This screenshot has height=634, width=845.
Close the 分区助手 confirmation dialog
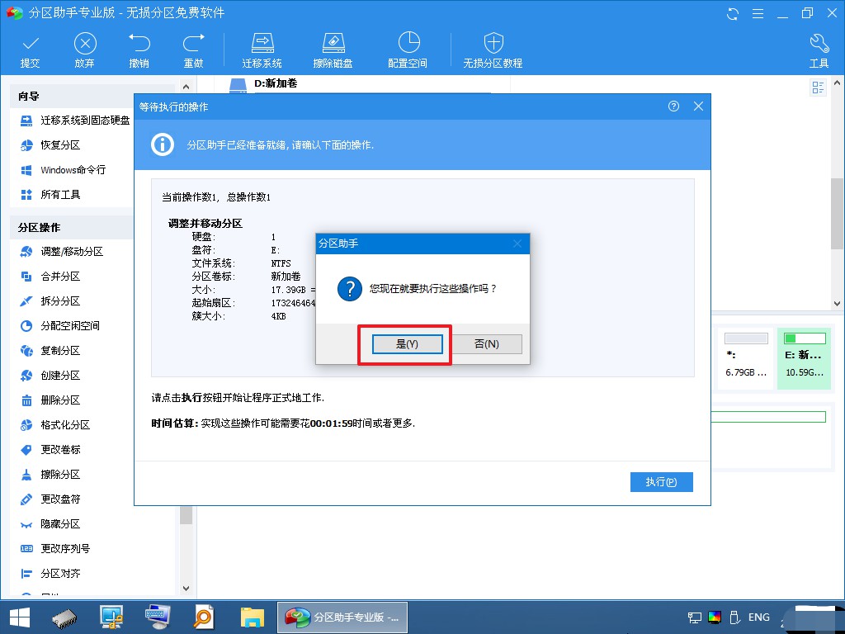[x=517, y=244]
